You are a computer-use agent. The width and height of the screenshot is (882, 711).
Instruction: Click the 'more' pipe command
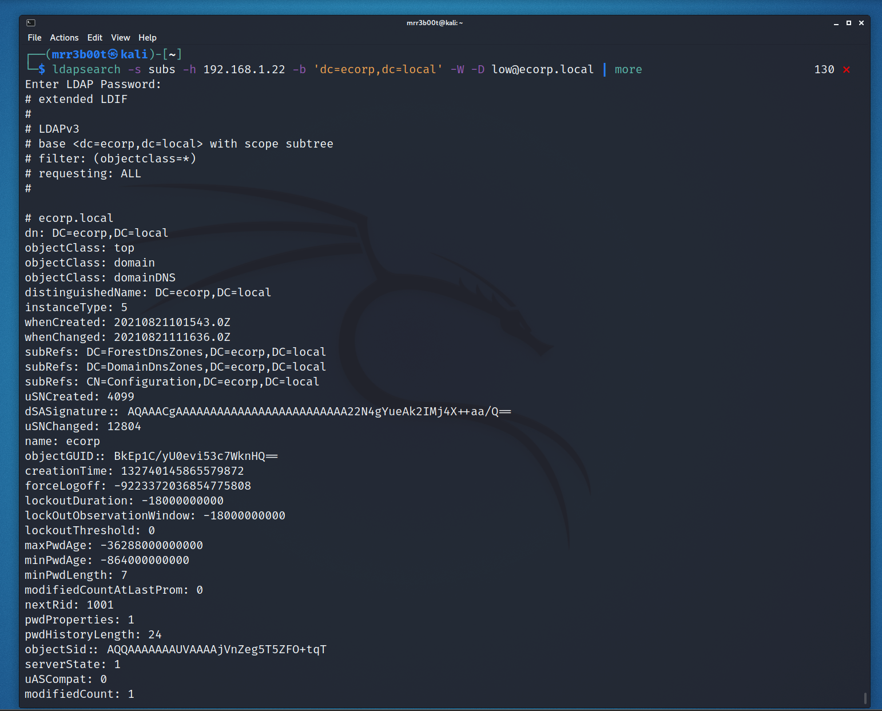tap(629, 69)
